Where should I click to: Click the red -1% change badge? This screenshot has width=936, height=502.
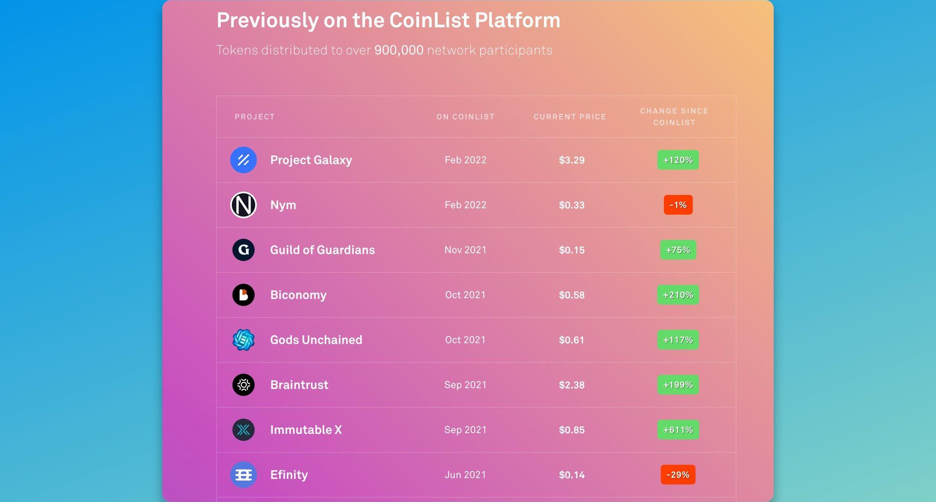(678, 205)
